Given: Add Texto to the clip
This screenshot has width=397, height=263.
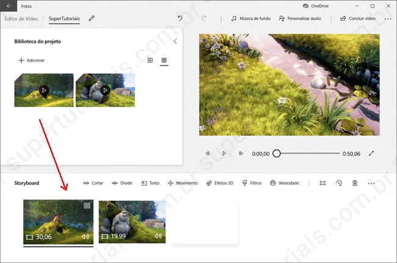Looking at the screenshot, I should [150, 183].
